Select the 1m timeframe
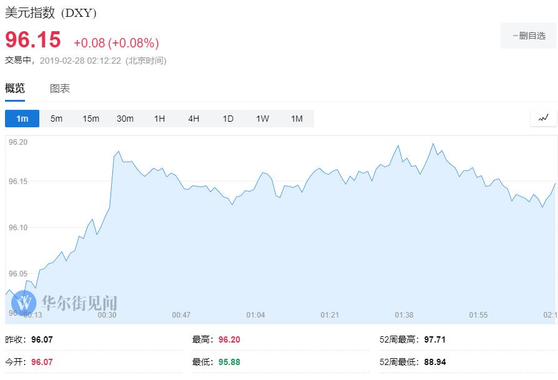Image resolution: width=558 pixels, height=380 pixels. [22, 119]
